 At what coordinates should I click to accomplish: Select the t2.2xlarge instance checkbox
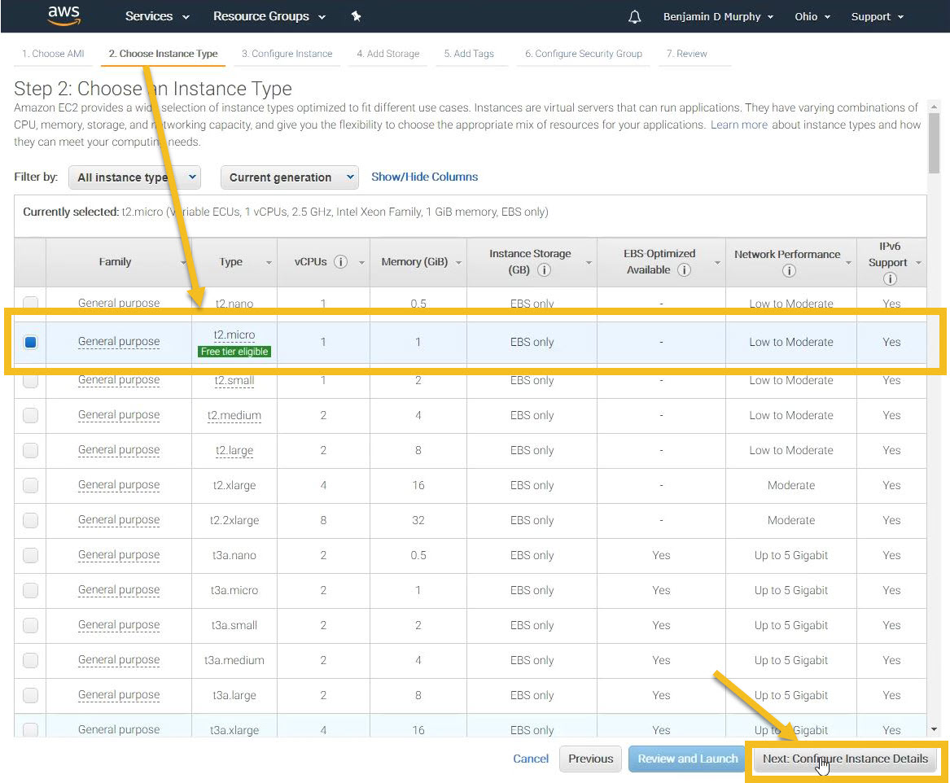tap(30, 521)
